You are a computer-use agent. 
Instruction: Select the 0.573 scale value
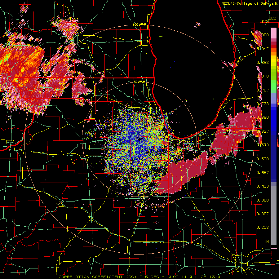[x=263, y=145]
